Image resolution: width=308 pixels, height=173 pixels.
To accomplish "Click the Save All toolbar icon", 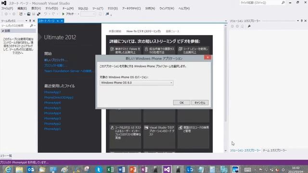I will coord(38,14).
